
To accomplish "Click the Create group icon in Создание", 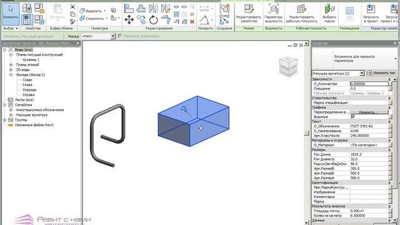I will [224, 9].
